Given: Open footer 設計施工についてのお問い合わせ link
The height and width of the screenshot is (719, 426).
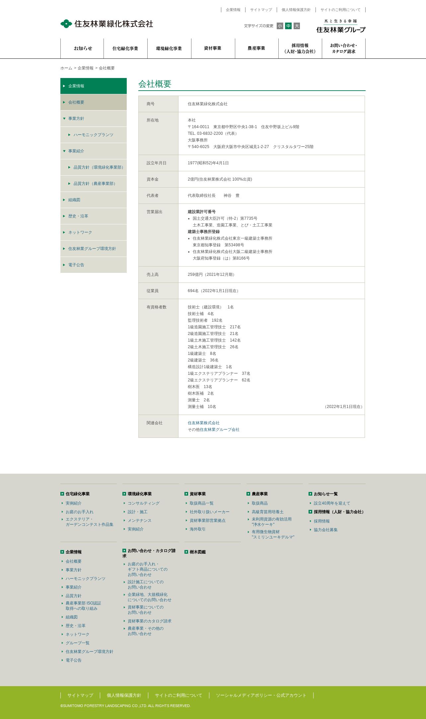Looking at the screenshot, I should [146, 585].
